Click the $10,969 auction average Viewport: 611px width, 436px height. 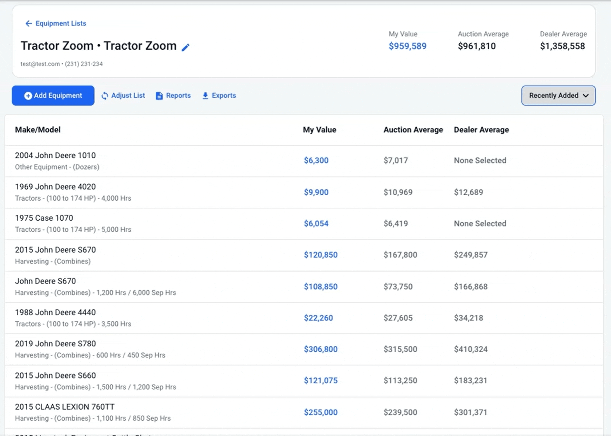[x=398, y=192]
